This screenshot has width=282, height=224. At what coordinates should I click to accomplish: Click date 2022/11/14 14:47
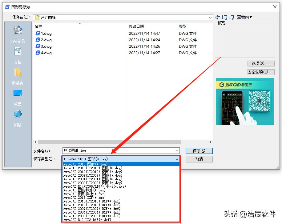pos(144,33)
